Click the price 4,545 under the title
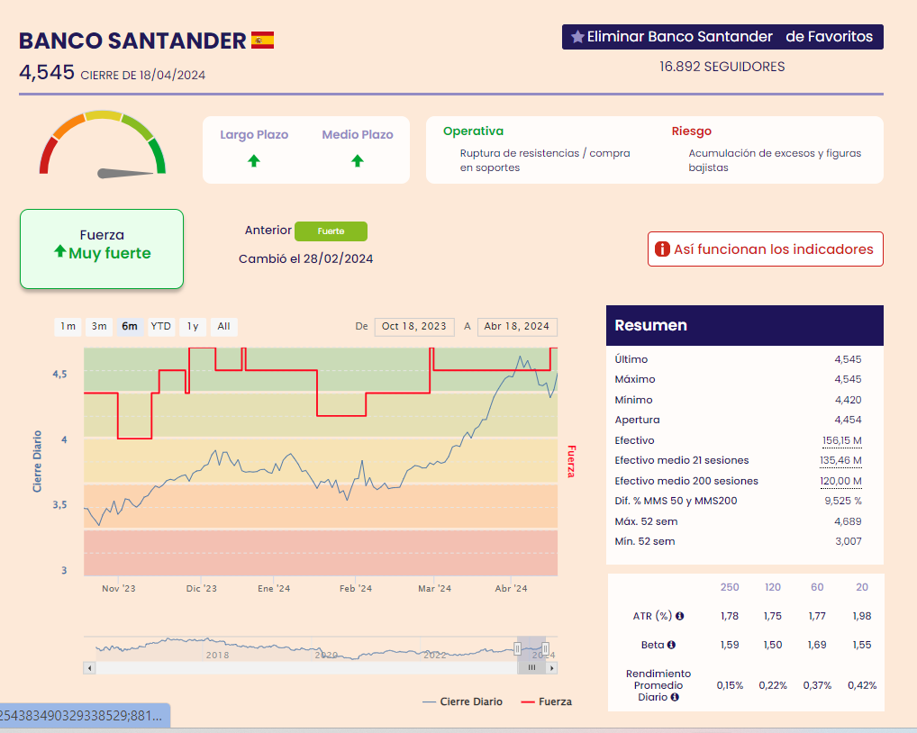 [47, 72]
